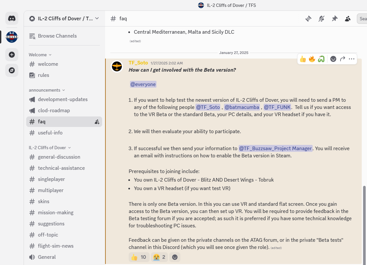The height and width of the screenshot is (265, 367).
Task: React with fire emoji in hover toolbar
Action: [x=312, y=59]
